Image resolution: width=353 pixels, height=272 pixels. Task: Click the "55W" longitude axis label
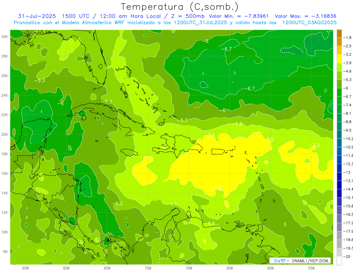tap(312, 268)
